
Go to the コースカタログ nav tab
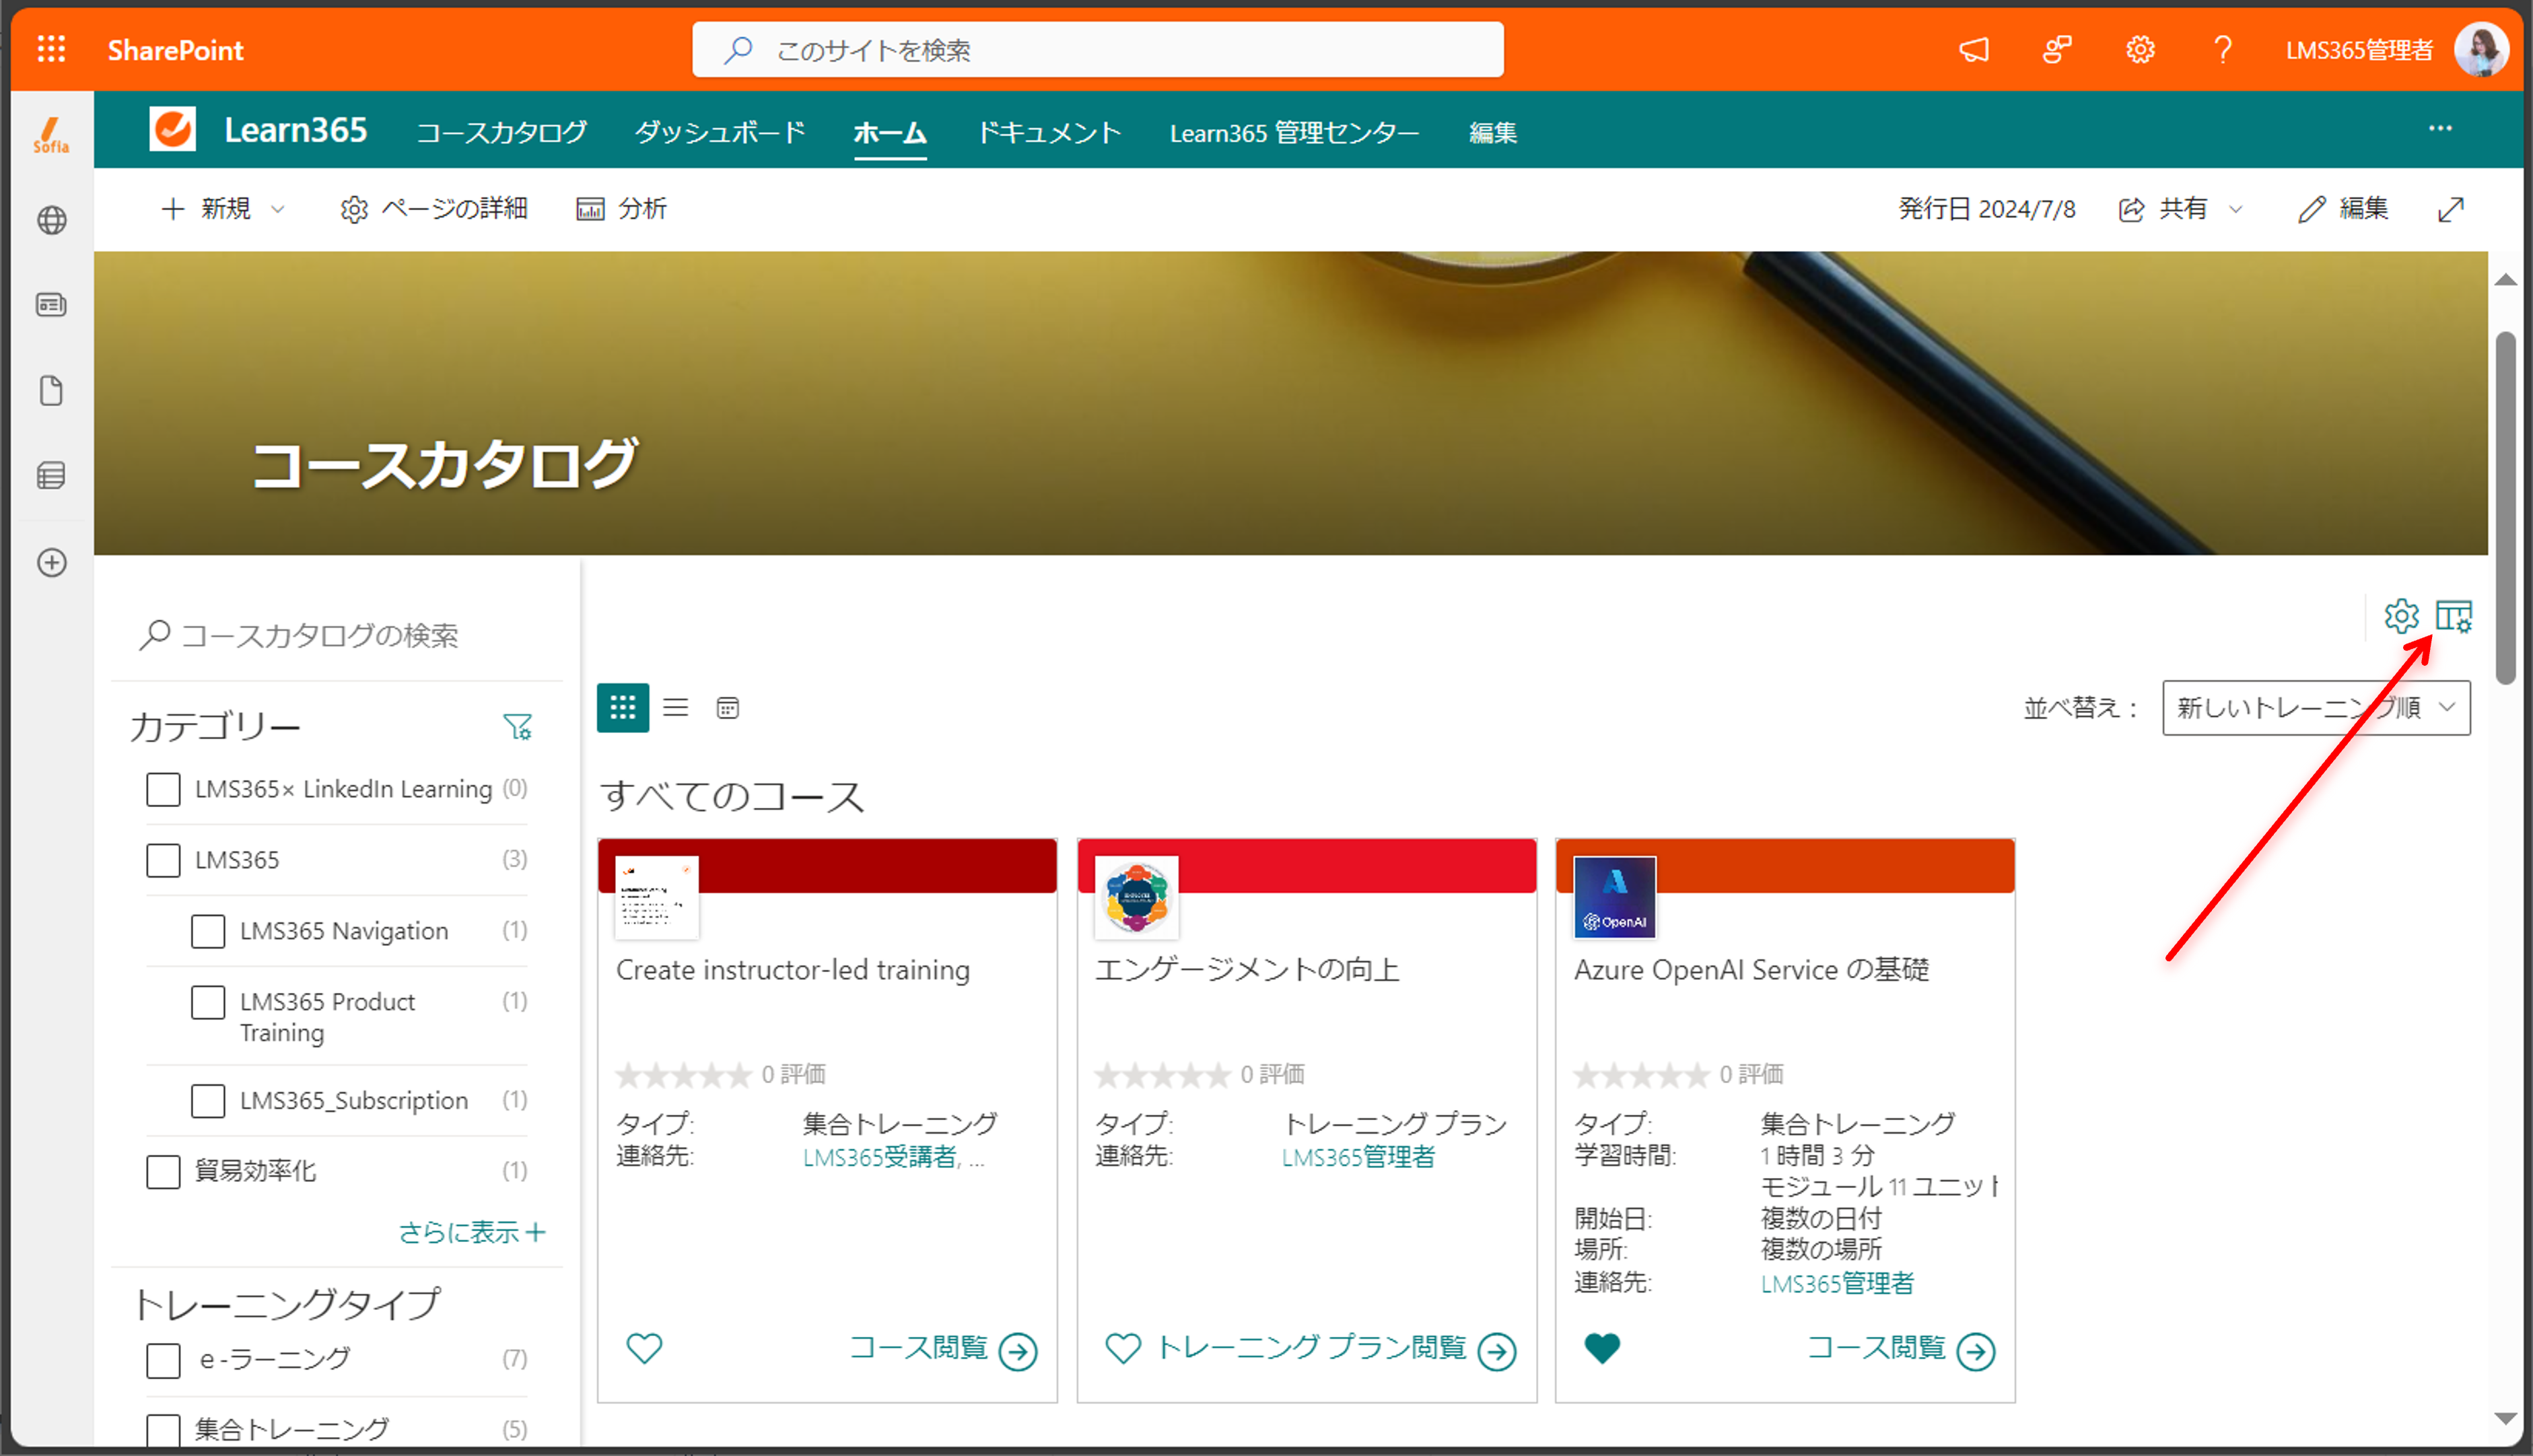point(501,132)
